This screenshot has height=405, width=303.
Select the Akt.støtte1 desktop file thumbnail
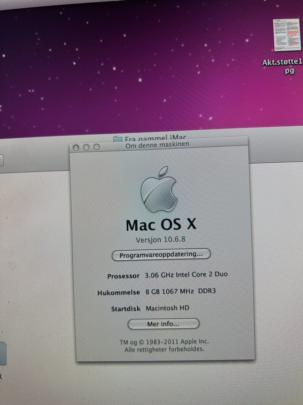(x=287, y=35)
